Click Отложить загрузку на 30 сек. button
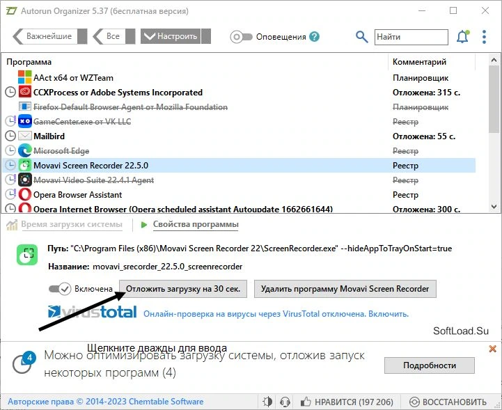This screenshot has height=410, width=502. click(x=183, y=289)
